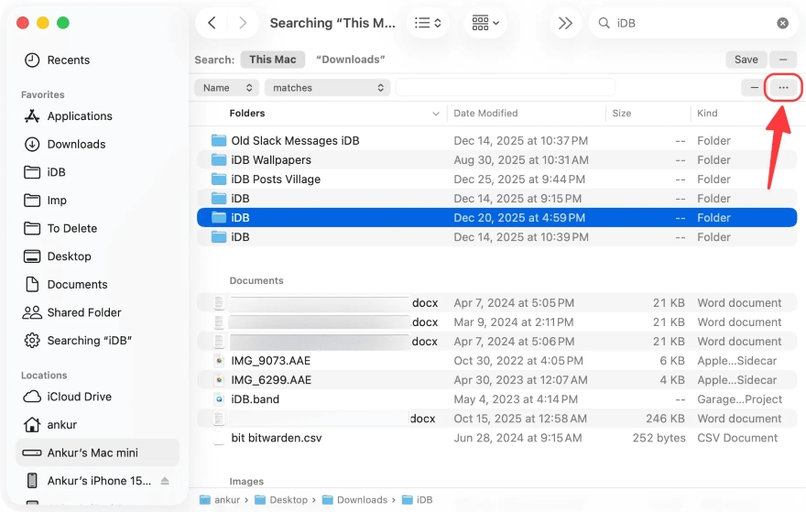The width and height of the screenshot is (806, 512).
Task: Jump to Downloads in the path bar
Action: coord(354,500)
